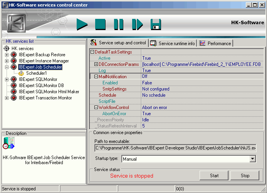Expand the IBExpert Instance Manager node
267x193 pixels.
tap(7, 61)
